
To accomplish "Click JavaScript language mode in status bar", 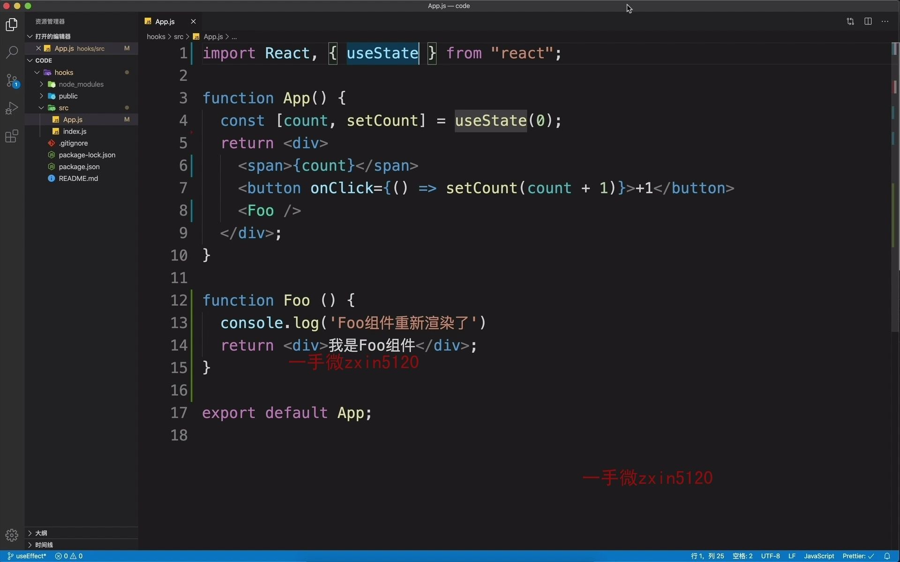I will tap(817, 555).
